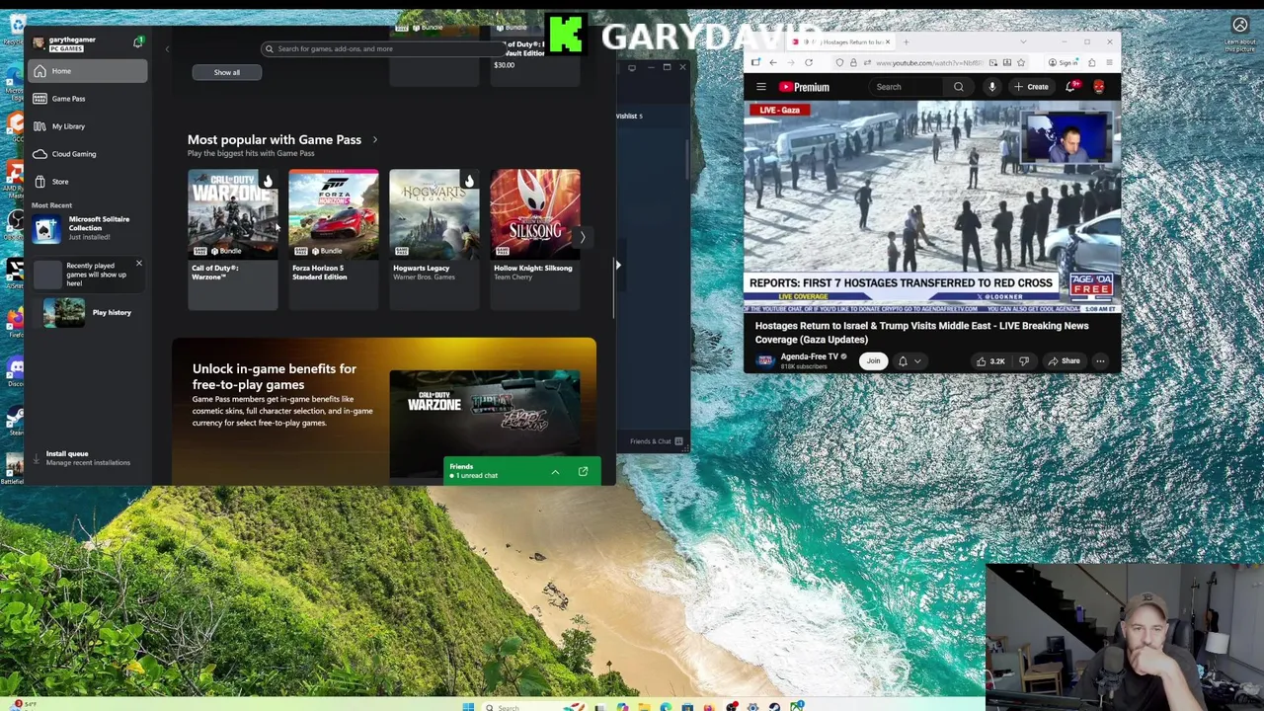The image size is (1264, 711).
Task: Dislike the video with thumbs down
Action: click(1024, 361)
